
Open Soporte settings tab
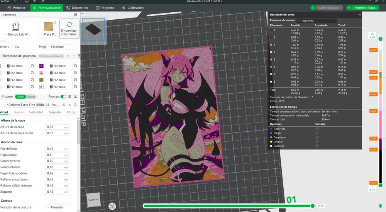click(x=55, y=112)
